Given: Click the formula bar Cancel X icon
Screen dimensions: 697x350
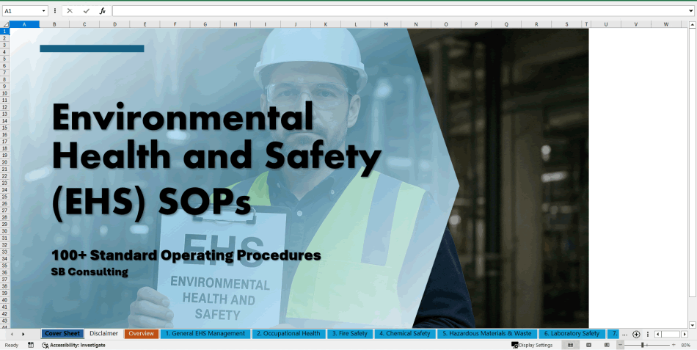Looking at the screenshot, I should tap(70, 11).
